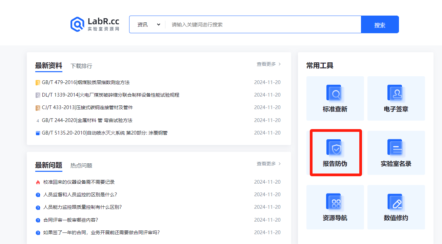Click blue square icon beside GB/T 5135.20-2010
The image size is (442, 244).
point(38,133)
